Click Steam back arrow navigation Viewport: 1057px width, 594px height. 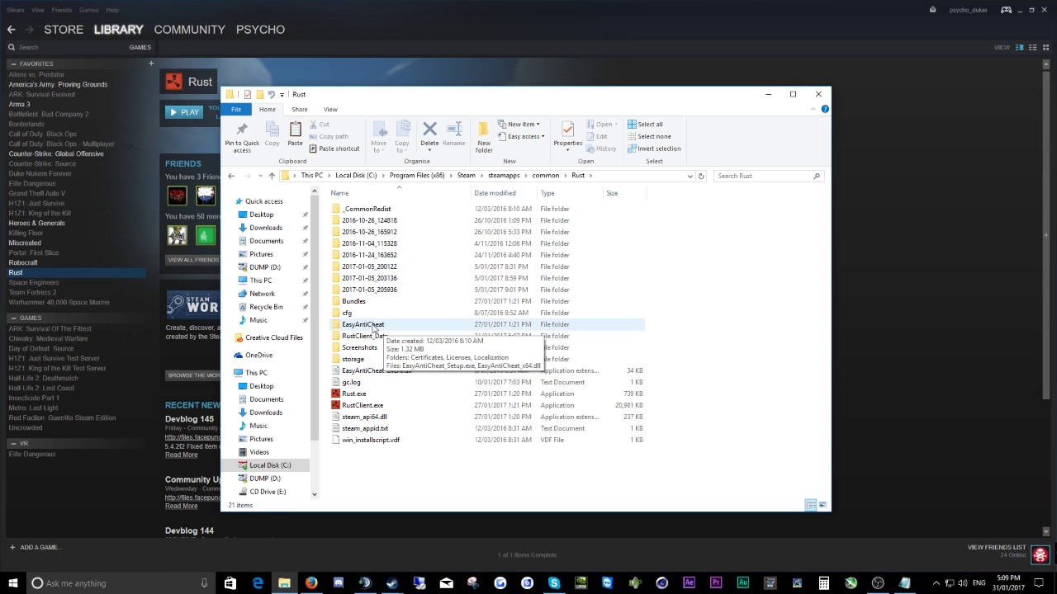(11, 30)
